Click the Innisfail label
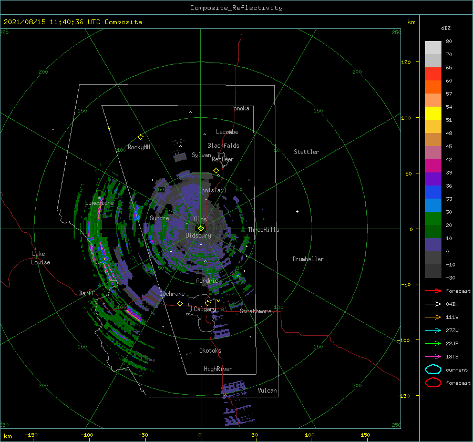Viewport: 473px width, 442px height. (x=212, y=190)
